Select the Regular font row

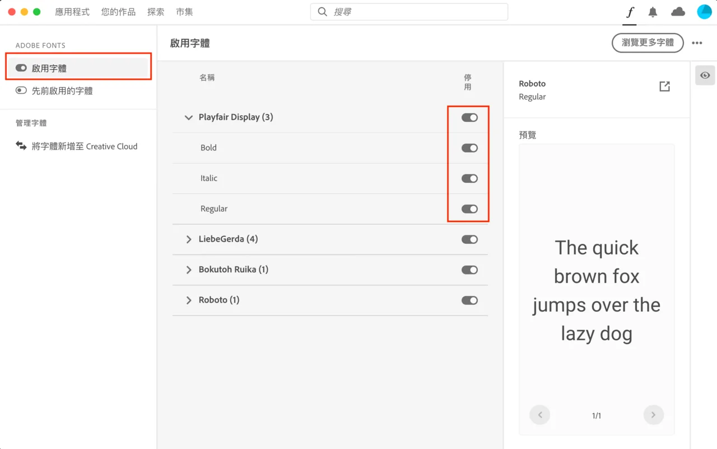point(330,209)
